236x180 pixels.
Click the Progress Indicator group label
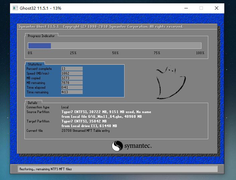41,36
